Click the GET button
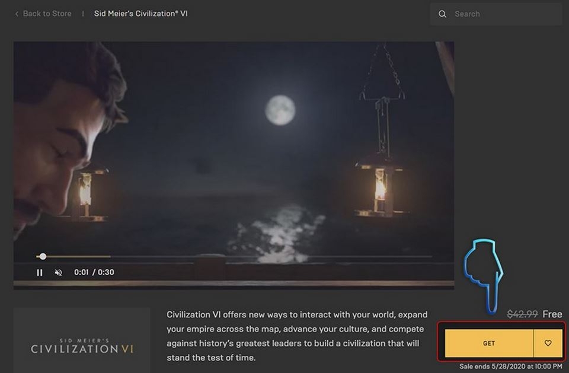 point(489,343)
